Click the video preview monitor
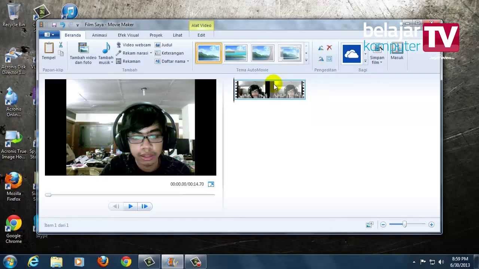This screenshot has width=479, height=269. coord(131,127)
